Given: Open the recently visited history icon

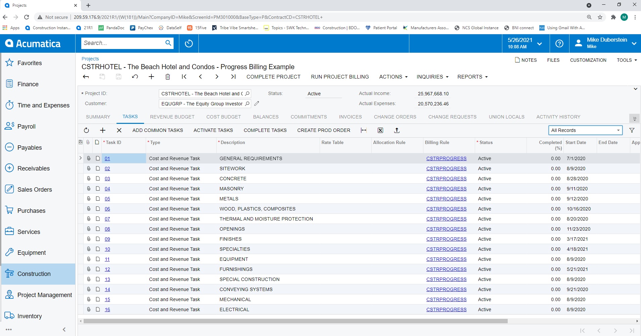Looking at the screenshot, I should click(189, 43).
